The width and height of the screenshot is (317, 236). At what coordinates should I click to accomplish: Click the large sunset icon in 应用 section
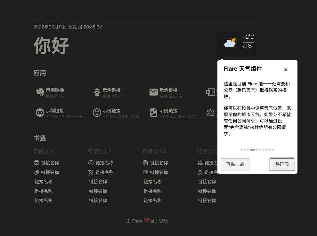pyautogui.click(x=210, y=113)
